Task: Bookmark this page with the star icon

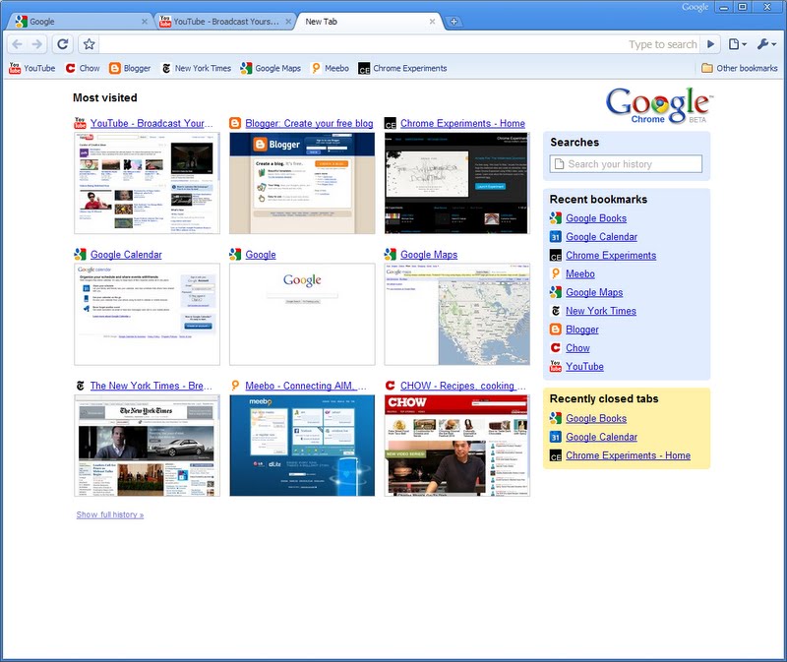Action: click(x=89, y=44)
